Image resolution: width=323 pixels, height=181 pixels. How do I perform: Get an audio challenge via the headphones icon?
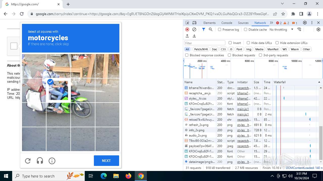(40, 161)
